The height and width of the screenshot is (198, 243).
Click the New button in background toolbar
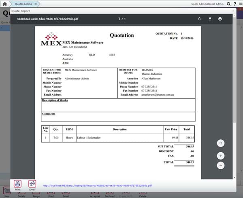pyautogui.click(x=7, y=192)
